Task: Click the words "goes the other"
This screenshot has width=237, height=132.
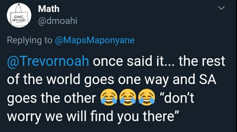Action: (51, 99)
